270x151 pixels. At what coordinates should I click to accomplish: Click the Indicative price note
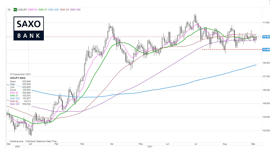pos(16,141)
